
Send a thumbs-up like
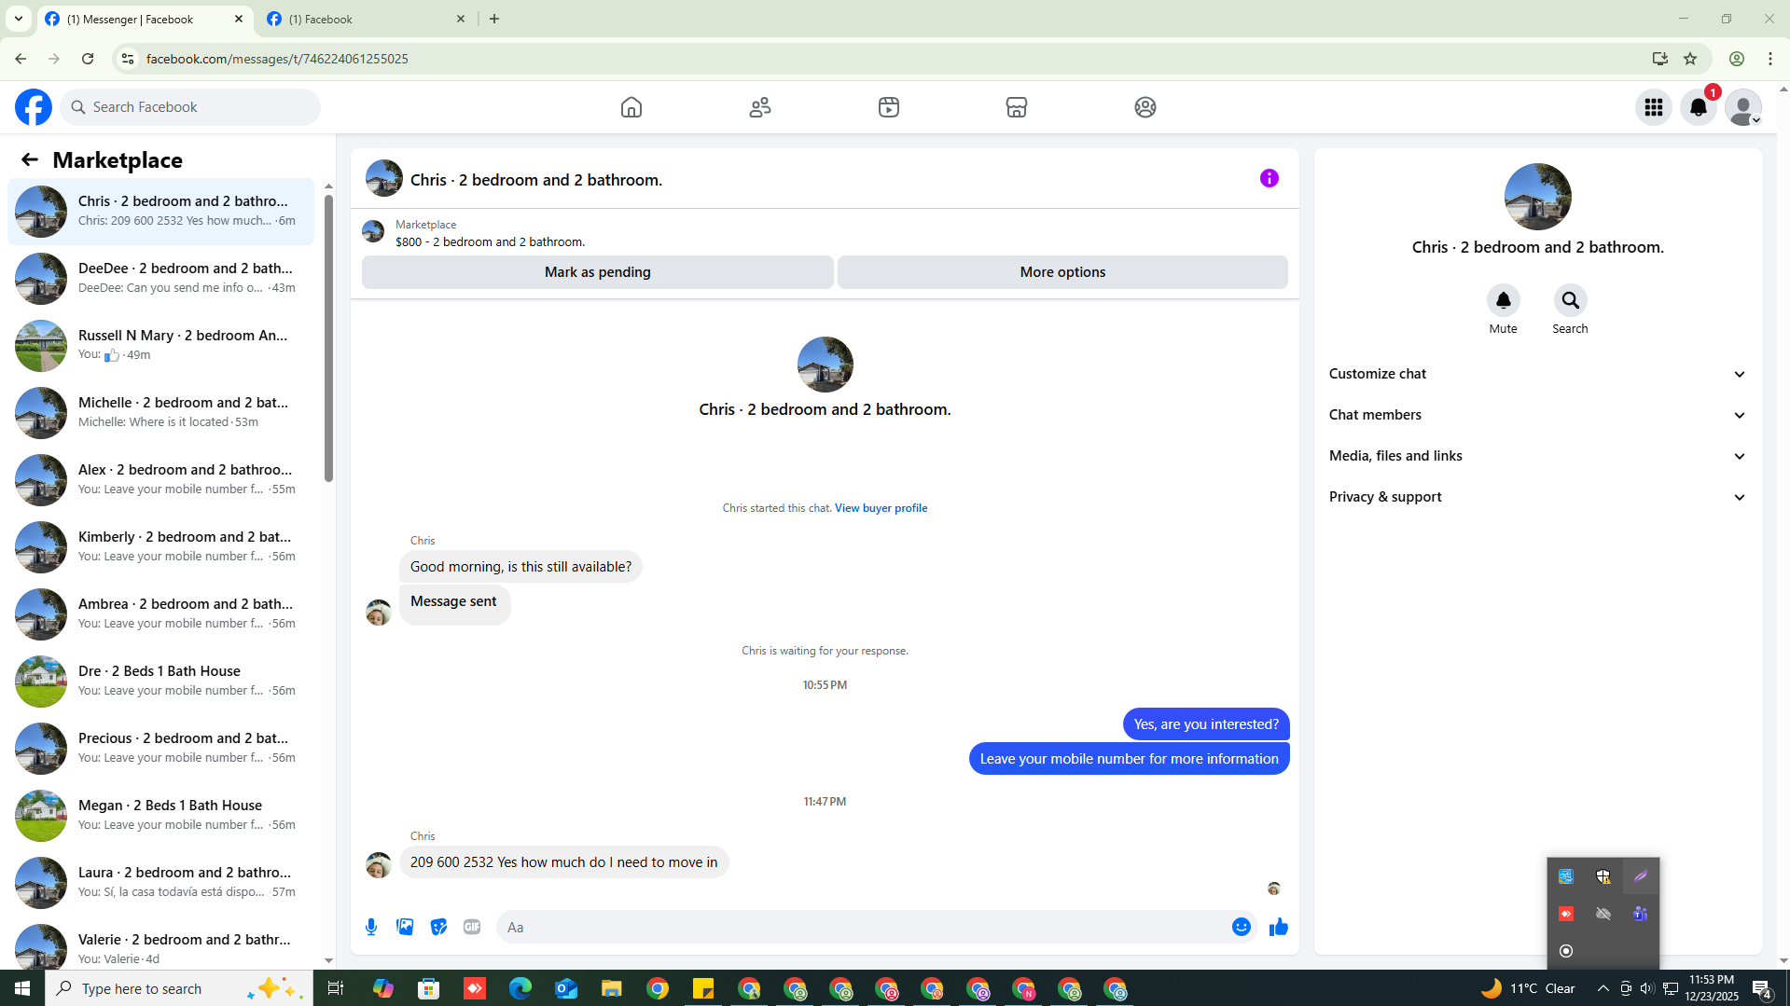(1279, 927)
